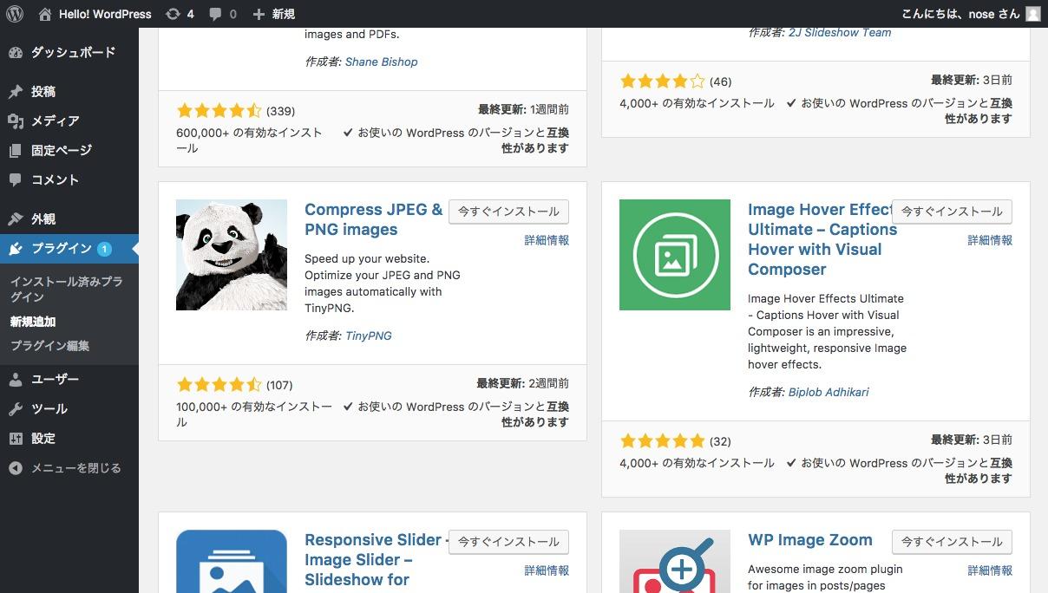1048x593 pixels.
Task: Click the 外観 paintbrush icon
Action: pos(16,219)
